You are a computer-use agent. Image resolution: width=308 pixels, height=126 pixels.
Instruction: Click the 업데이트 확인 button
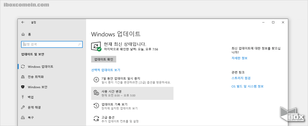(x=104, y=59)
